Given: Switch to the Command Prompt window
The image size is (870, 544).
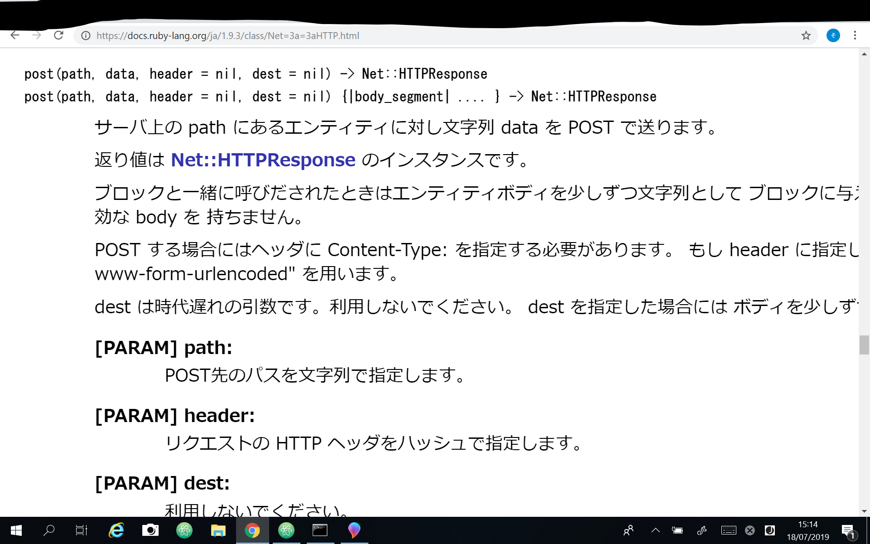Looking at the screenshot, I should click(320, 530).
